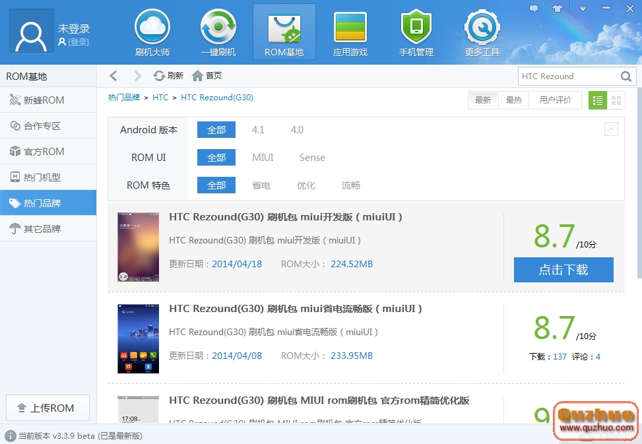Select 新蜂ROM in the sidebar
Viewport: 642px width, 444px height.
tap(48, 100)
